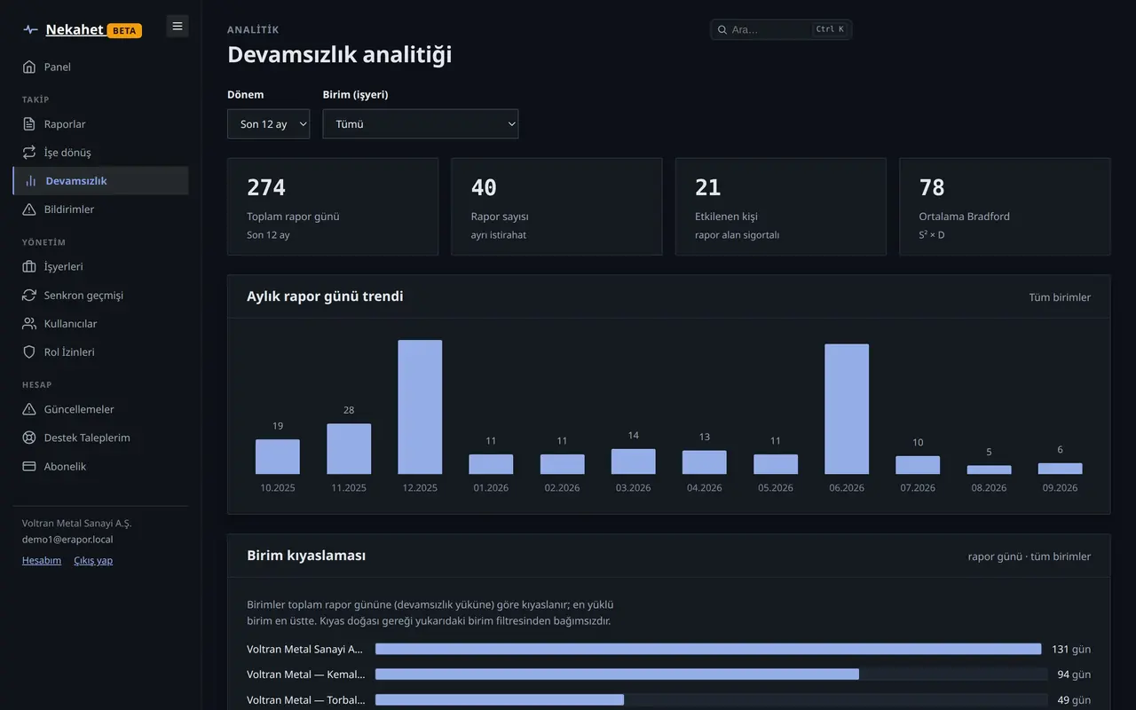Click the 131 gün Voltran Metal Sanayi bar

[708, 649]
